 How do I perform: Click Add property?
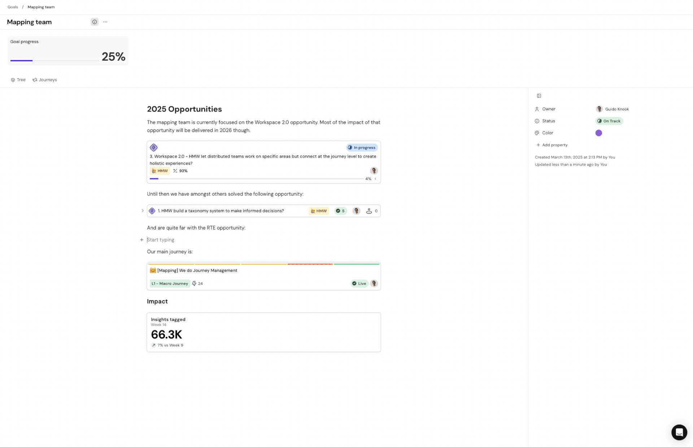[x=552, y=145]
